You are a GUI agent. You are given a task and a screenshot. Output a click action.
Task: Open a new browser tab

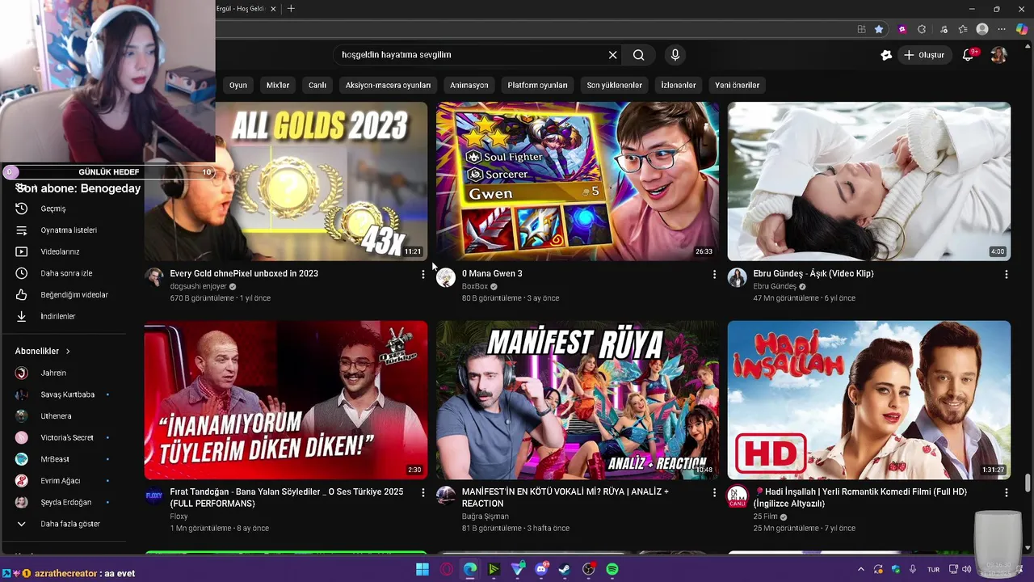coord(291,9)
